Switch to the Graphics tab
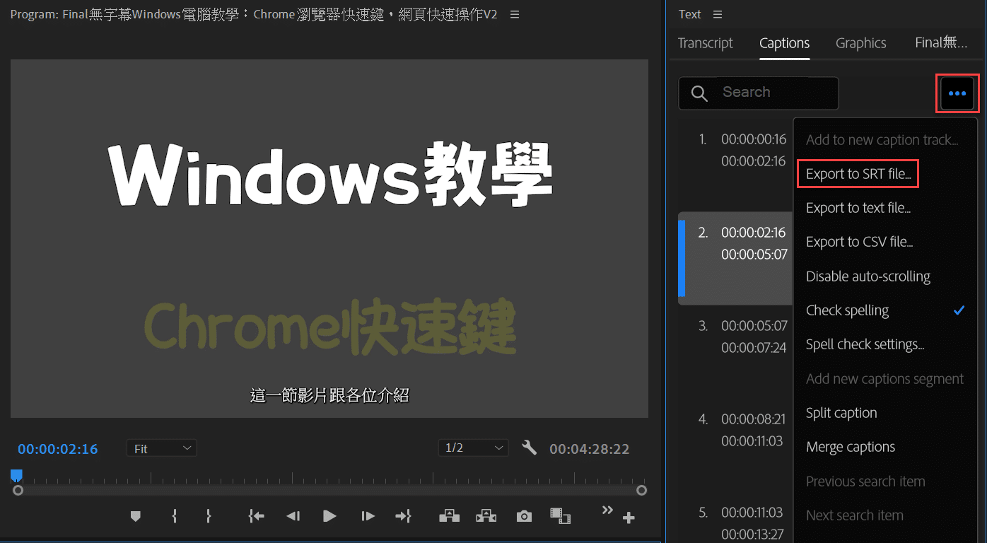This screenshot has height=543, width=987. pos(860,43)
